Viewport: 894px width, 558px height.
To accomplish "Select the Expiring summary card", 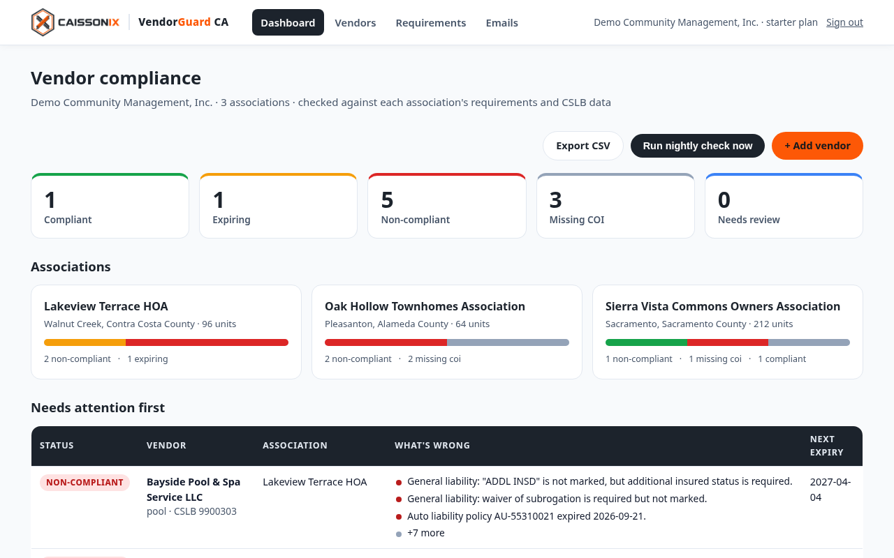I will 278,206.
